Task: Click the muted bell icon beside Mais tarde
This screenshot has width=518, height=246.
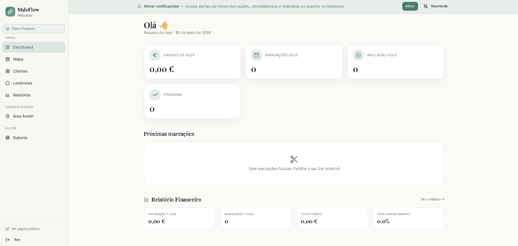Action: click(x=426, y=6)
